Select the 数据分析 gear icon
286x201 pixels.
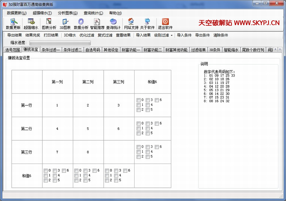(x=81, y=22)
